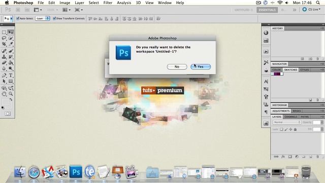Select the Lasso tool
Screen dimensions: 325x183
tap(4, 38)
